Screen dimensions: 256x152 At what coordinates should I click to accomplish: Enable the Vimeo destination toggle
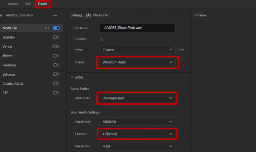point(56,47)
